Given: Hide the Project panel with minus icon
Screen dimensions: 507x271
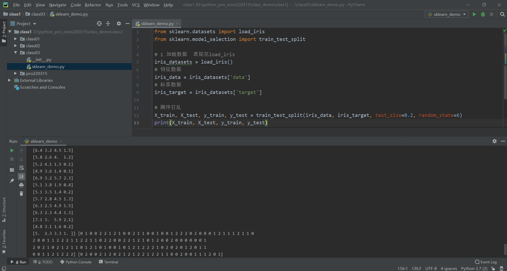Looking at the screenshot, I should 128,23.
